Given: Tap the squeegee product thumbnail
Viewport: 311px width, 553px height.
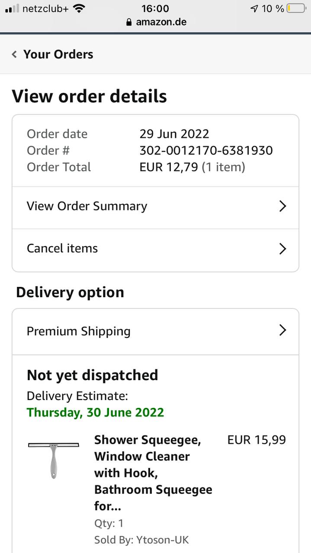Looking at the screenshot, I should [x=54, y=460].
